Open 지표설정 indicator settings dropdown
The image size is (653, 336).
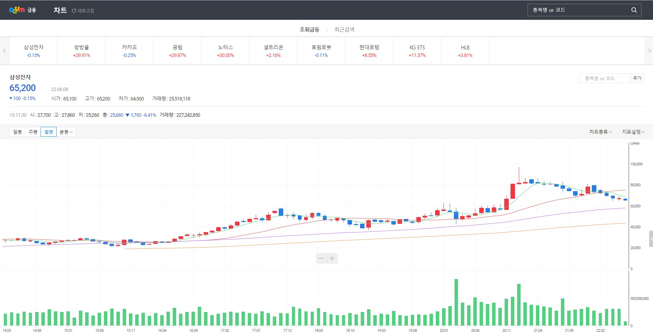(x=633, y=132)
